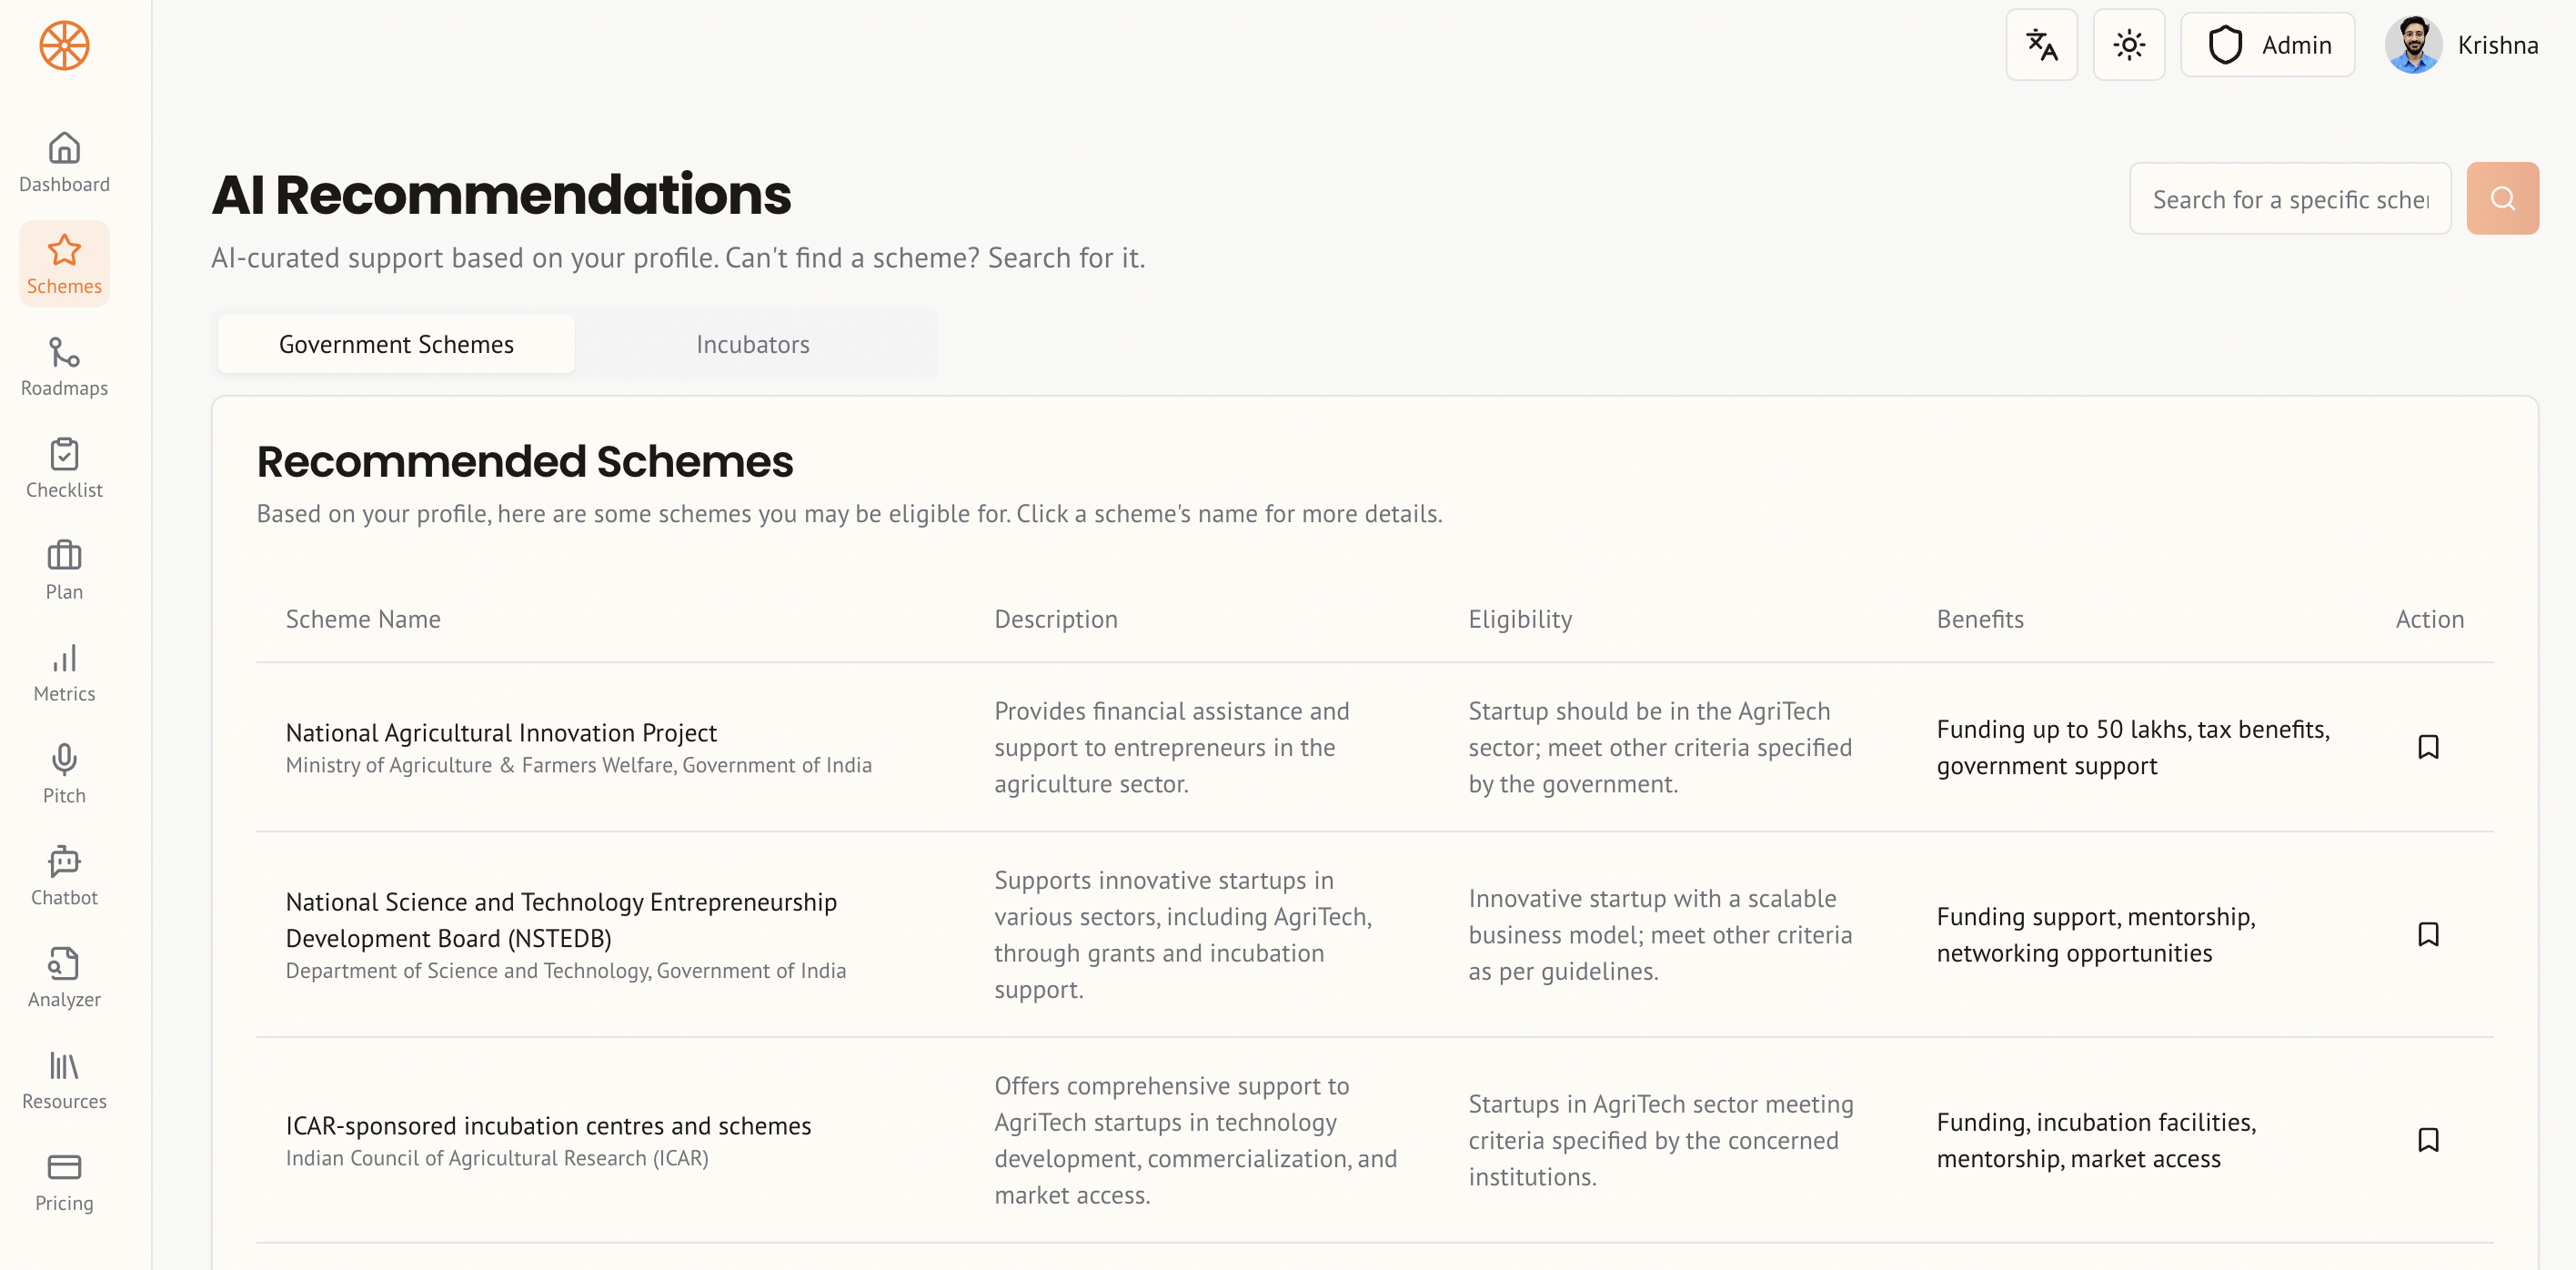Viewport: 2576px width, 1270px height.
Task: Open the Dashboard page from sidebar
Action: click(64, 162)
